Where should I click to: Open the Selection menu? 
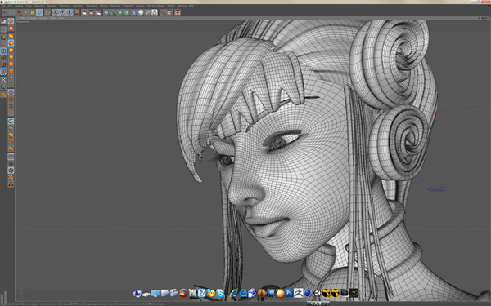tap(40, 6)
